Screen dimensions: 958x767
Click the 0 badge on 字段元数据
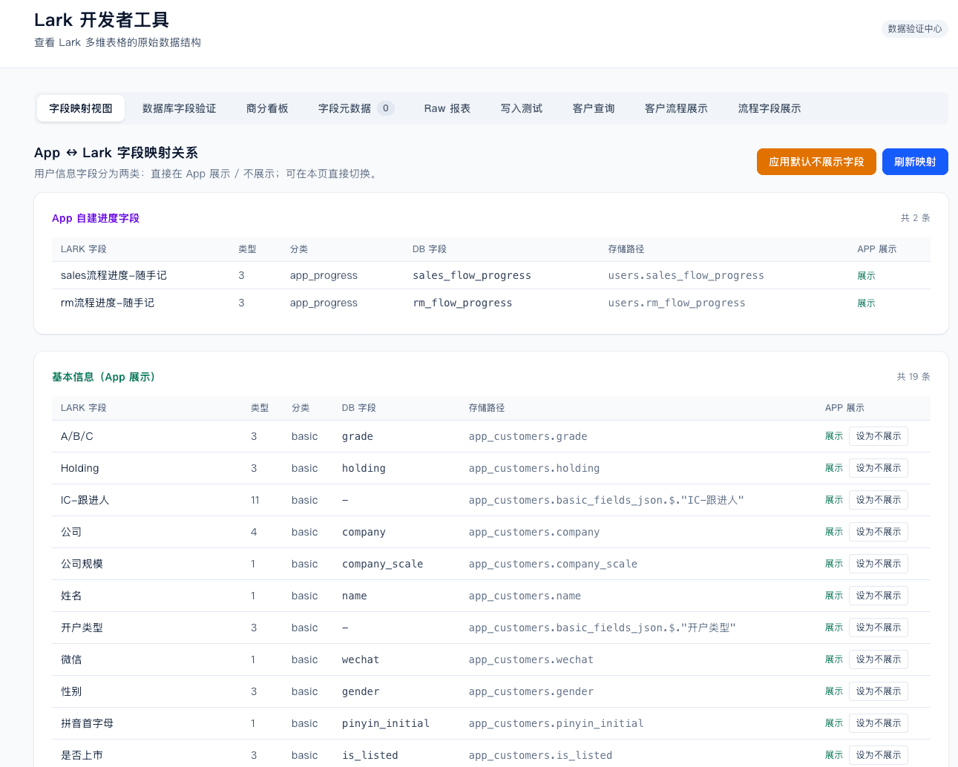click(x=385, y=108)
